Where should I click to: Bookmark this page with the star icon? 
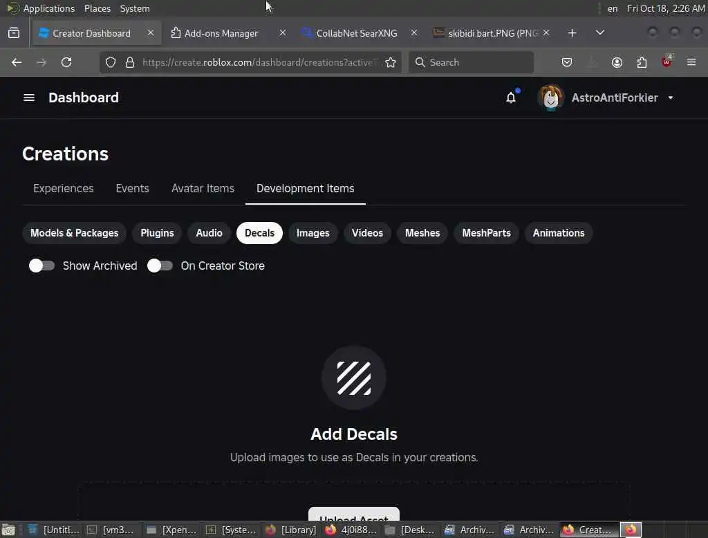pyautogui.click(x=391, y=62)
